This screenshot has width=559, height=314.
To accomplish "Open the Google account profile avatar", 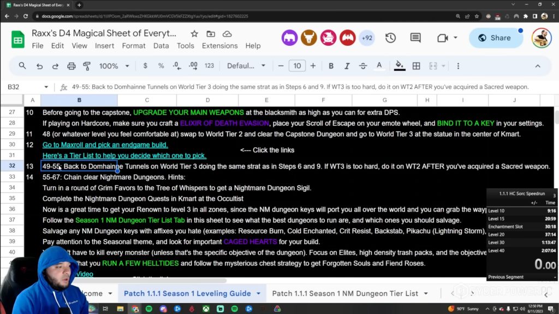I will 542,38.
